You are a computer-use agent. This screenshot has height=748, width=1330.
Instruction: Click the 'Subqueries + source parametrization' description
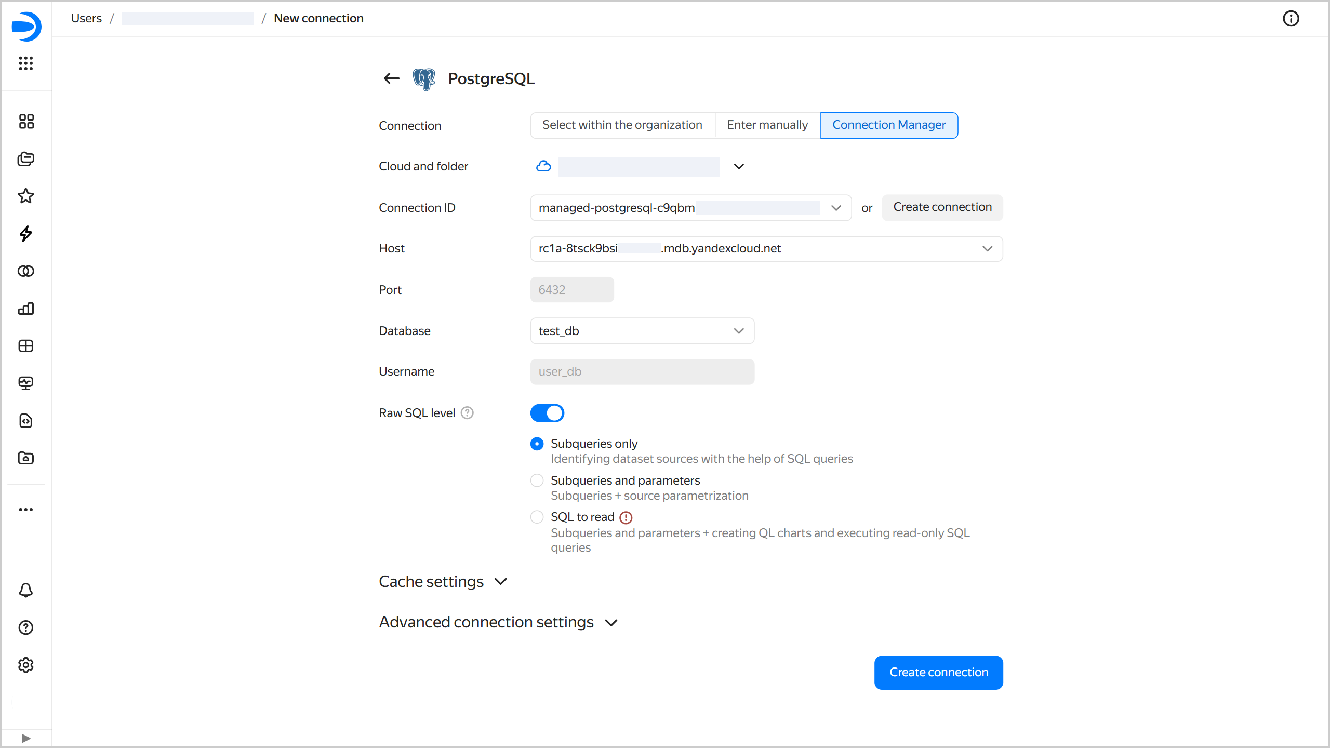[649, 496]
